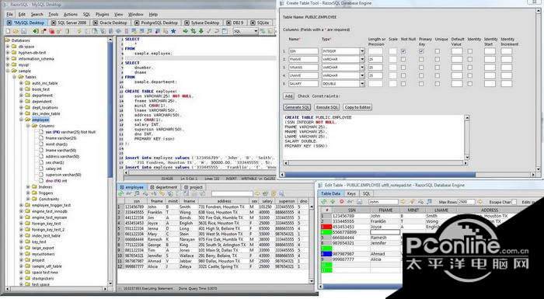The image size is (544, 299).
Task: Check Primary Key checkbox for LNAME column
Action: pos(421,75)
